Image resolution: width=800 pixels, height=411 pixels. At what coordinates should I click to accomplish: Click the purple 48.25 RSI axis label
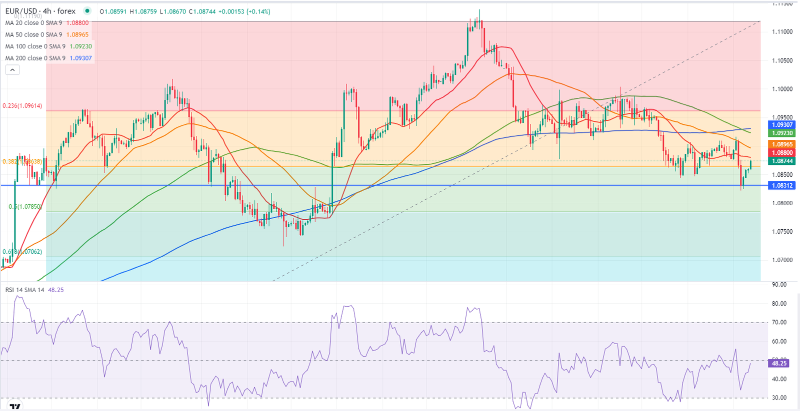coord(779,363)
